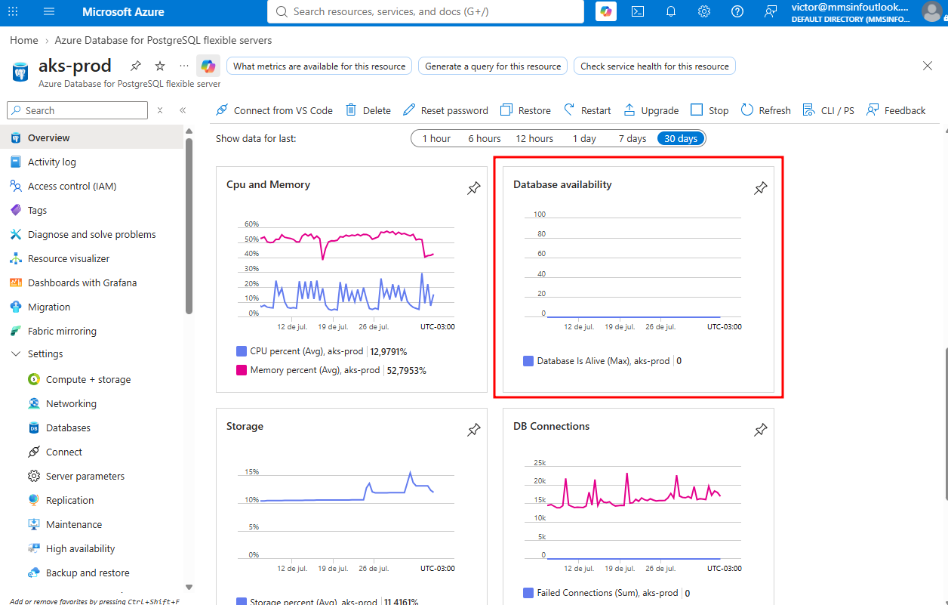The height and width of the screenshot is (605, 948).
Task: Open more options ellipsis beside aks-prod
Action: (x=184, y=66)
